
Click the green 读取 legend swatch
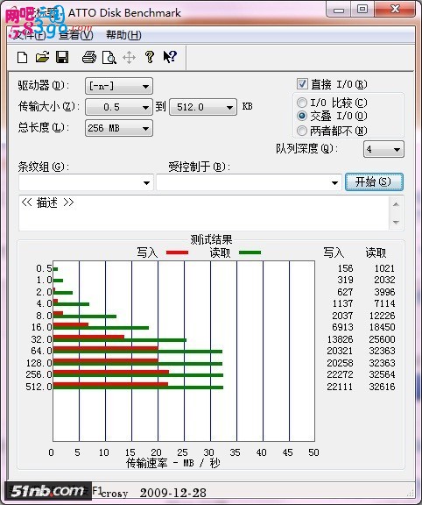250,252
